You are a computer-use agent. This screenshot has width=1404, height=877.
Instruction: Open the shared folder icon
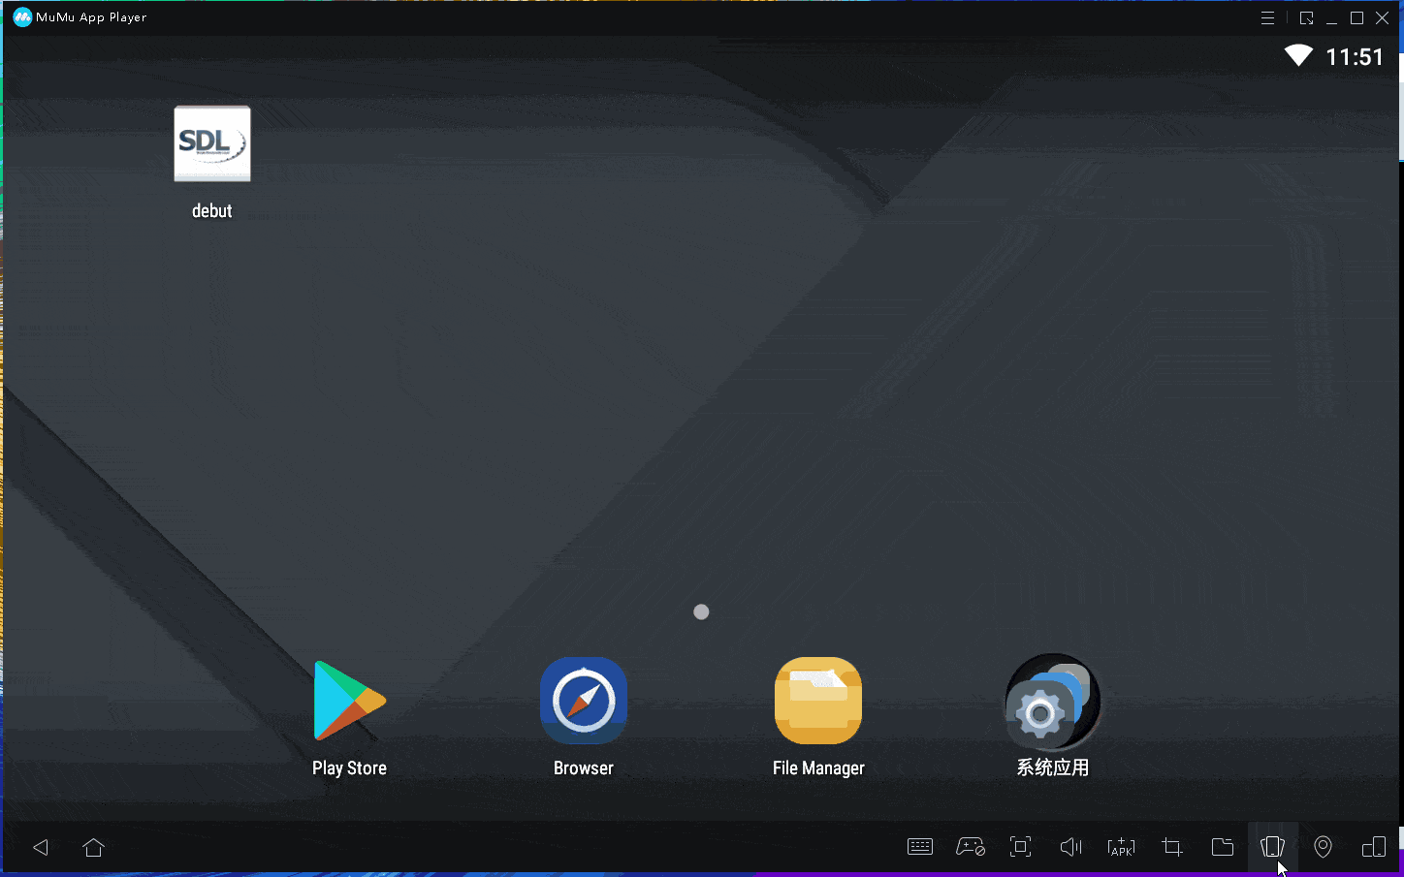(x=1223, y=847)
